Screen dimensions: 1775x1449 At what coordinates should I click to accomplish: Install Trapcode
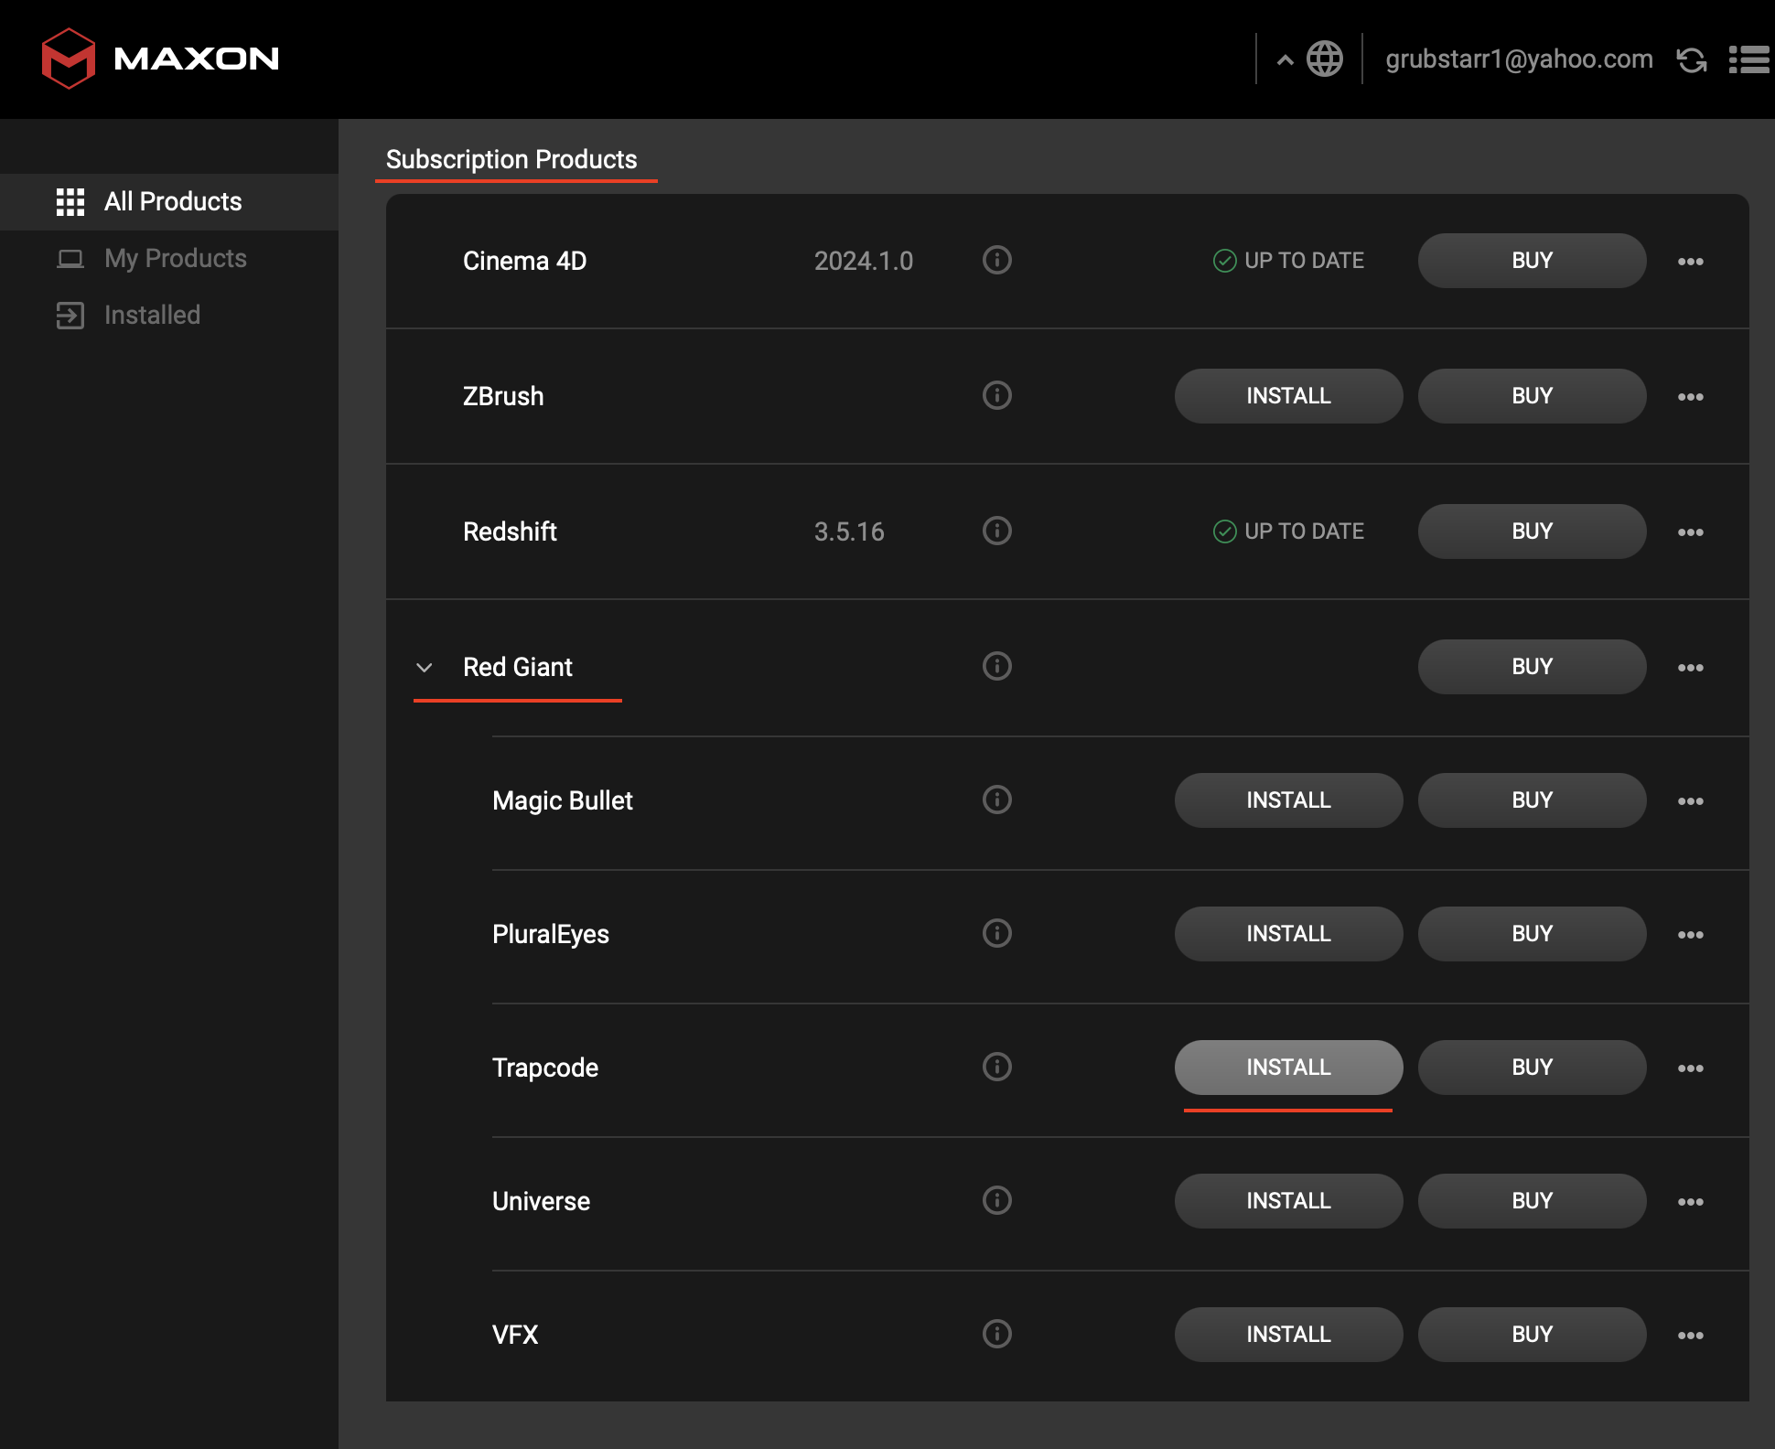pos(1288,1068)
